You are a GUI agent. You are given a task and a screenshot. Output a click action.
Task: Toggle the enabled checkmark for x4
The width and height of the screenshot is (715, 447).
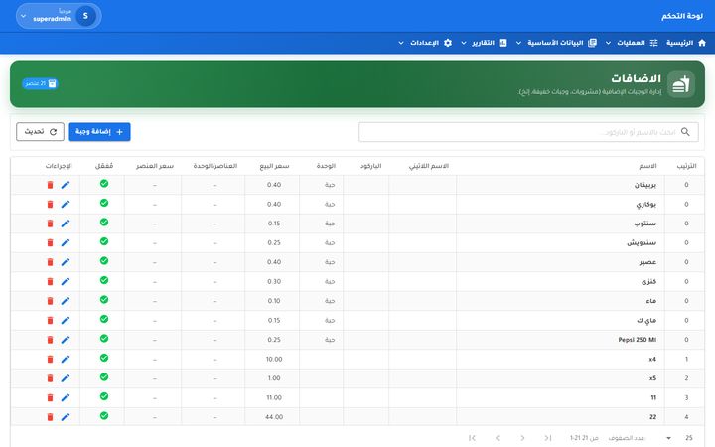pyautogui.click(x=104, y=358)
